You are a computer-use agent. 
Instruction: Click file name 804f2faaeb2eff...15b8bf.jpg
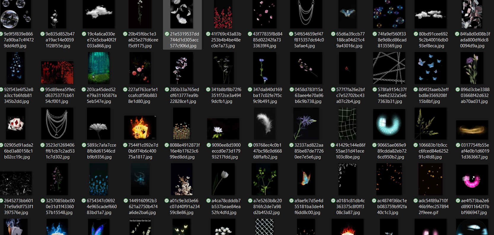[x=434, y=95]
